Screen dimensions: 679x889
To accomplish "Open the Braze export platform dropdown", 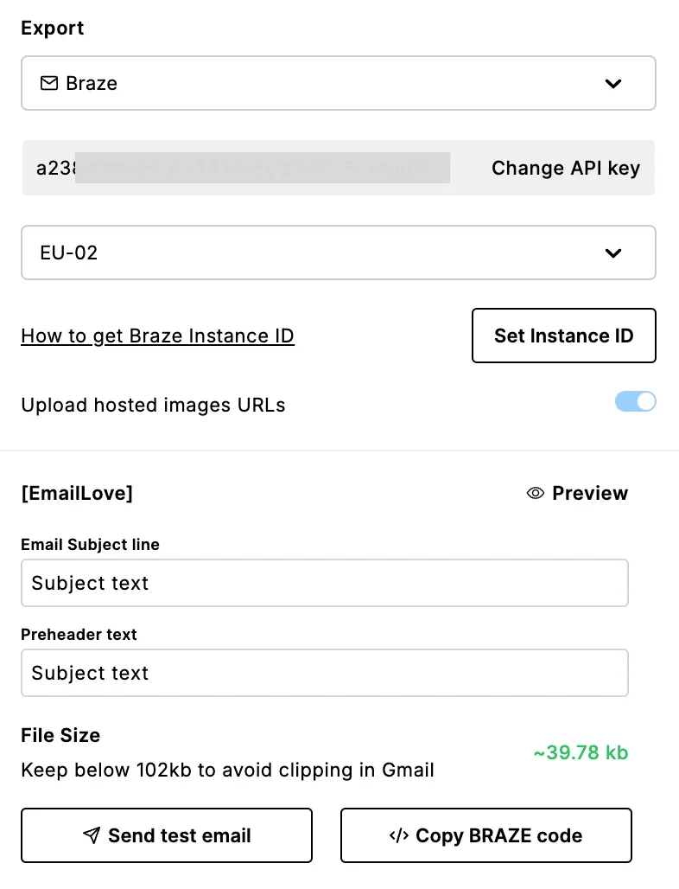I will pos(338,84).
